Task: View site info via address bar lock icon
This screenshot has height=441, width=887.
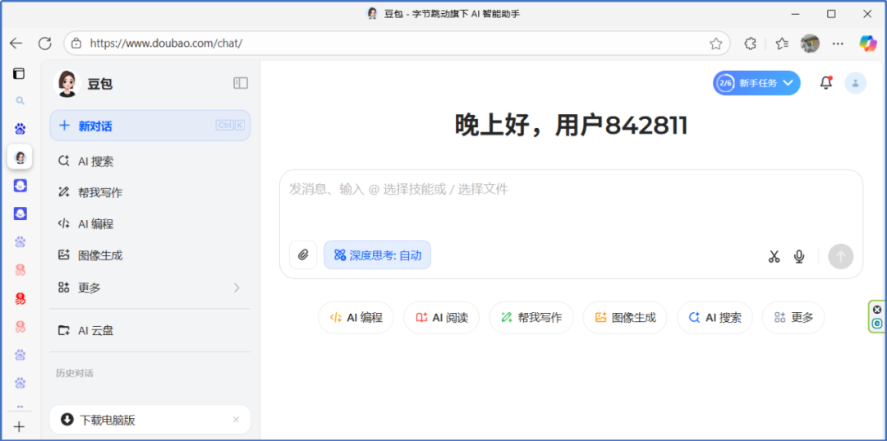Action: click(77, 44)
